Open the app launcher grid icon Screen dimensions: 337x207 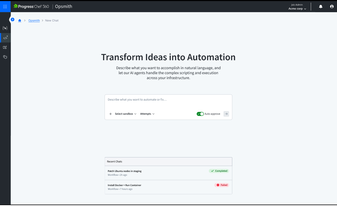(x=5, y=6)
